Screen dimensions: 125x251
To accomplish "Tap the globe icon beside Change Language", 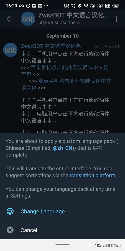I will coord(10,211).
